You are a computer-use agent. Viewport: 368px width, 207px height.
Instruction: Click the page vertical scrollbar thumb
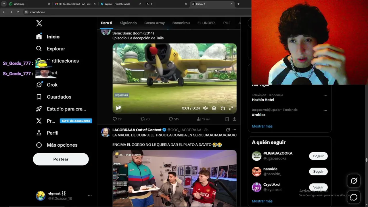click(x=367, y=160)
